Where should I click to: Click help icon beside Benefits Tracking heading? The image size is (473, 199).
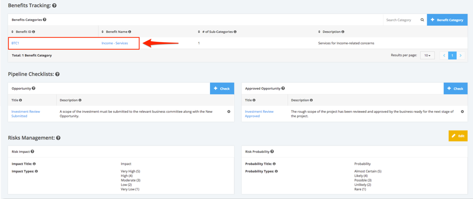click(55, 6)
